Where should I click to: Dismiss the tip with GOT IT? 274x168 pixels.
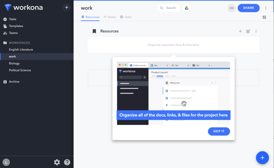tap(219, 131)
